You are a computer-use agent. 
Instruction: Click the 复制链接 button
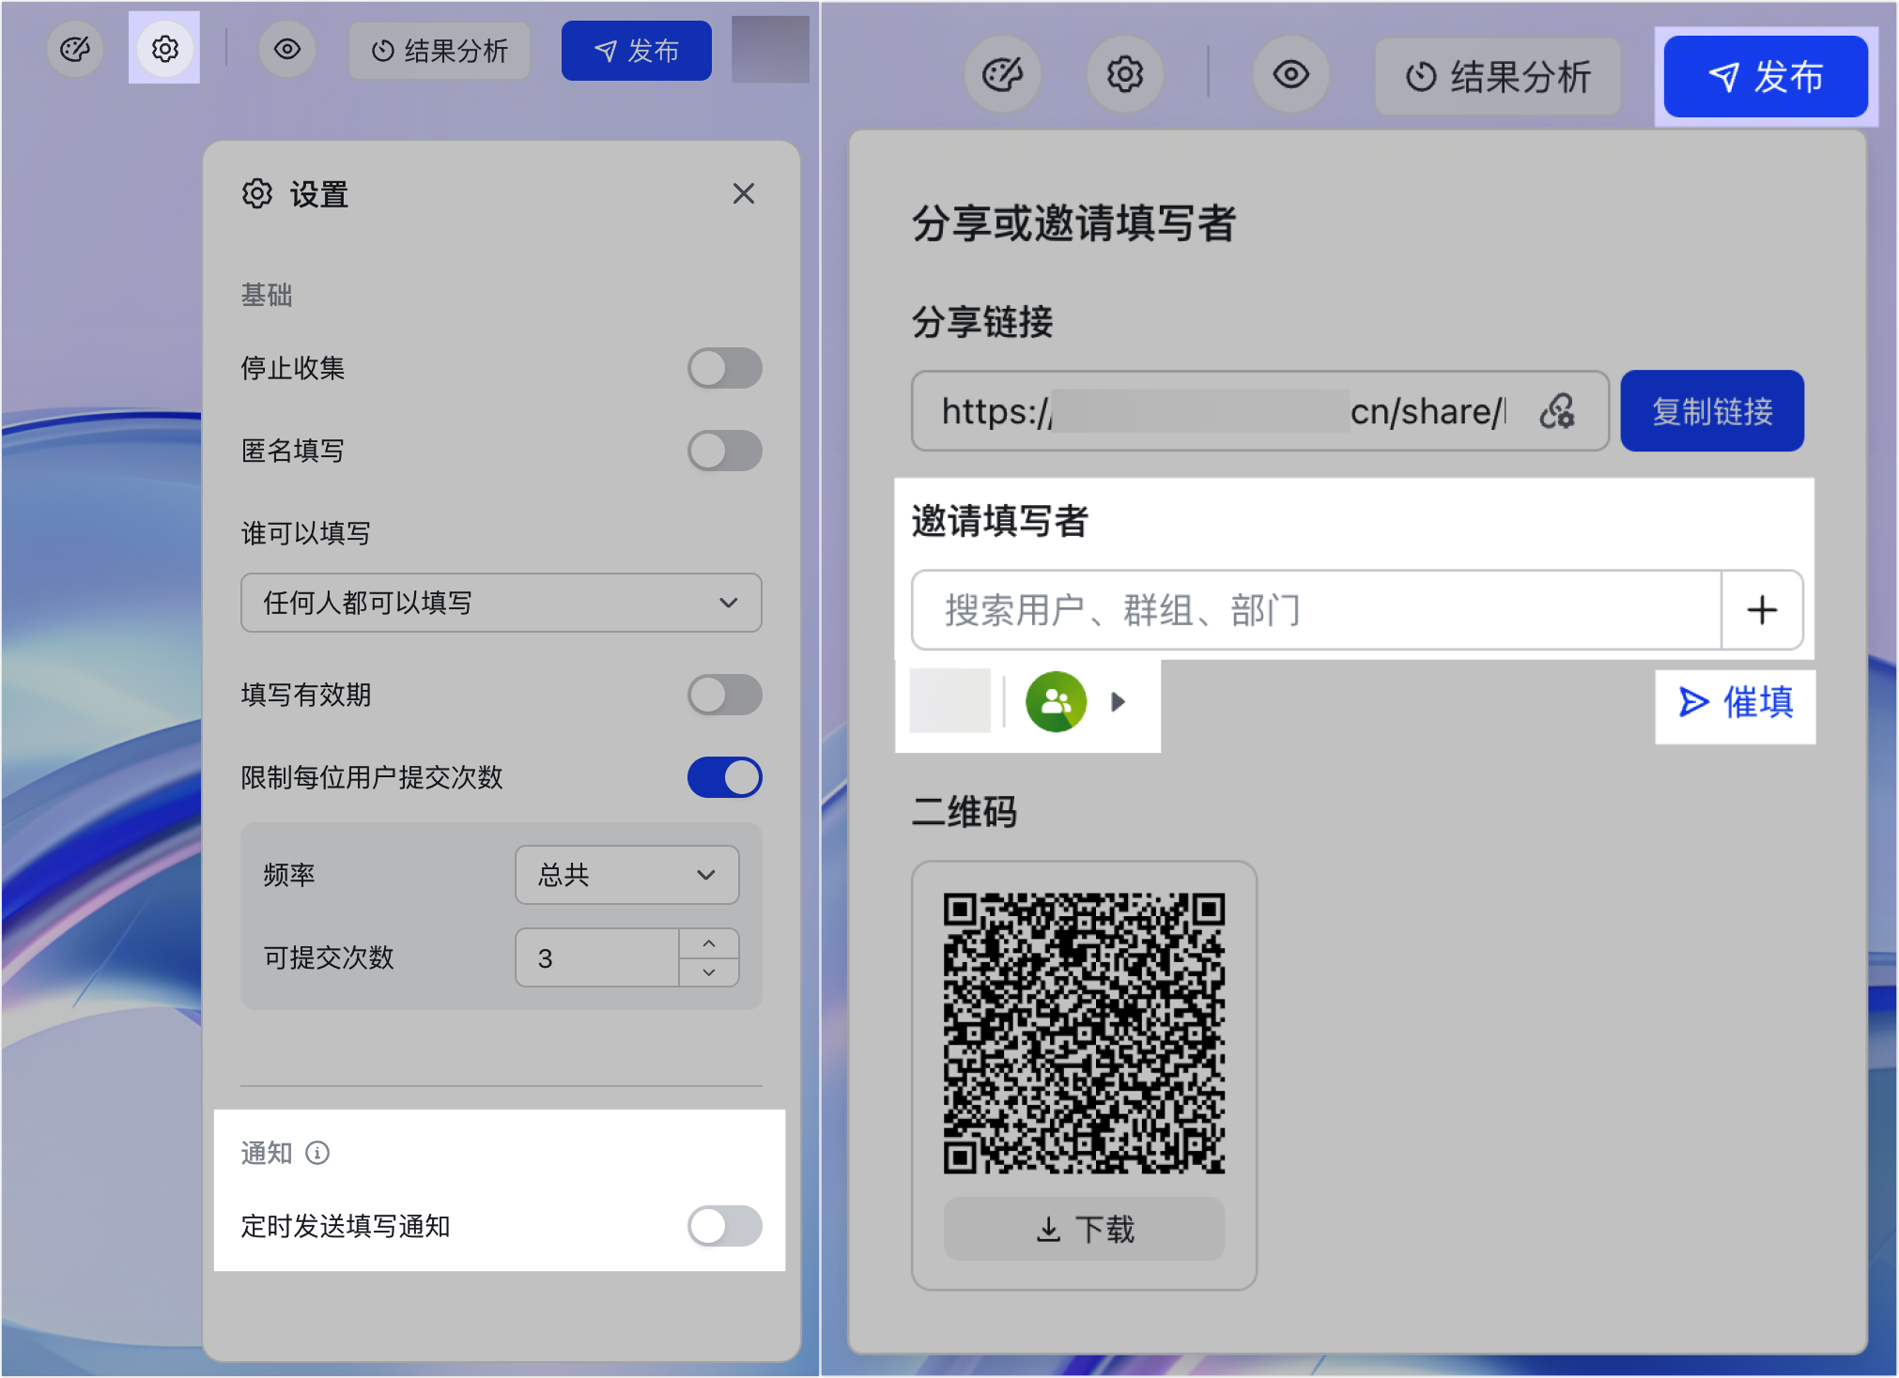[1712, 411]
